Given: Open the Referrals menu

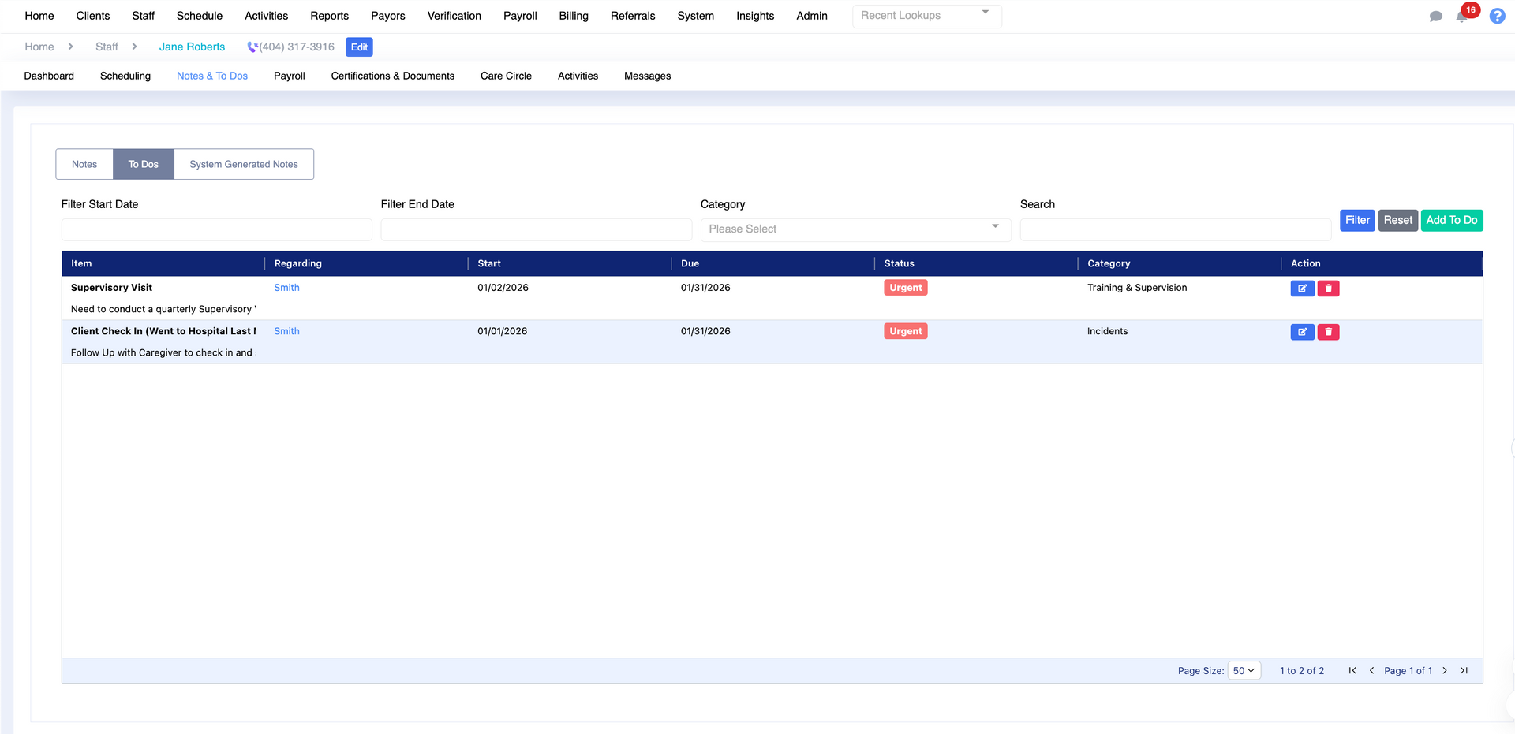Looking at the screenshot, I should (x=633, y=16).
